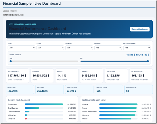Click the Marge 14,1 % card
This screenshot has width=157, height=124.
pos(67,76)
